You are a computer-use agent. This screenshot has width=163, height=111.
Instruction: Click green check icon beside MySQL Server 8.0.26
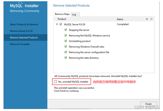[x=61, y=24]
